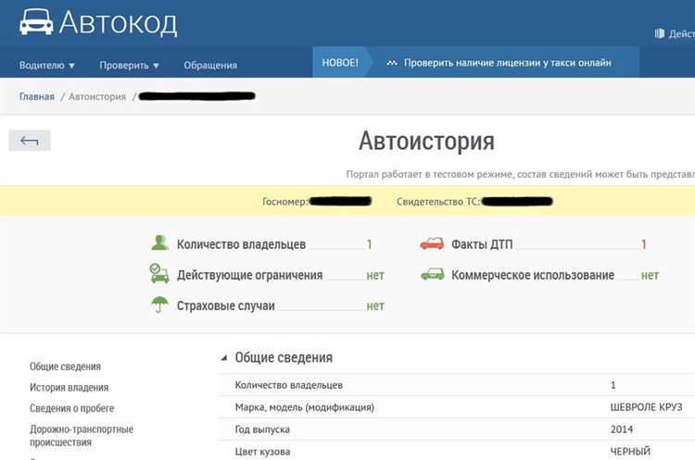Click the back arrow button
The width and height of the screenshot is (695, 460).
coord(30,141)
